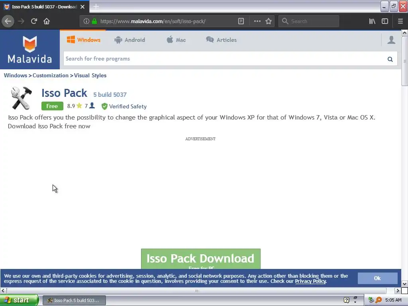The width and height of the screenshot is (408, 306).
Task: Click the Isso Pack title heading
Action: click(x=64, y=93)
